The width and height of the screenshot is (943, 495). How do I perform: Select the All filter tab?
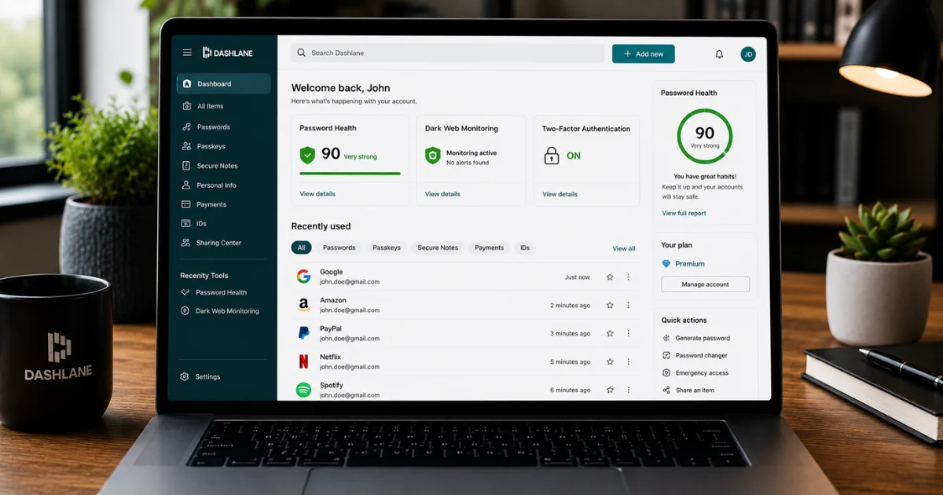point(301,247)
